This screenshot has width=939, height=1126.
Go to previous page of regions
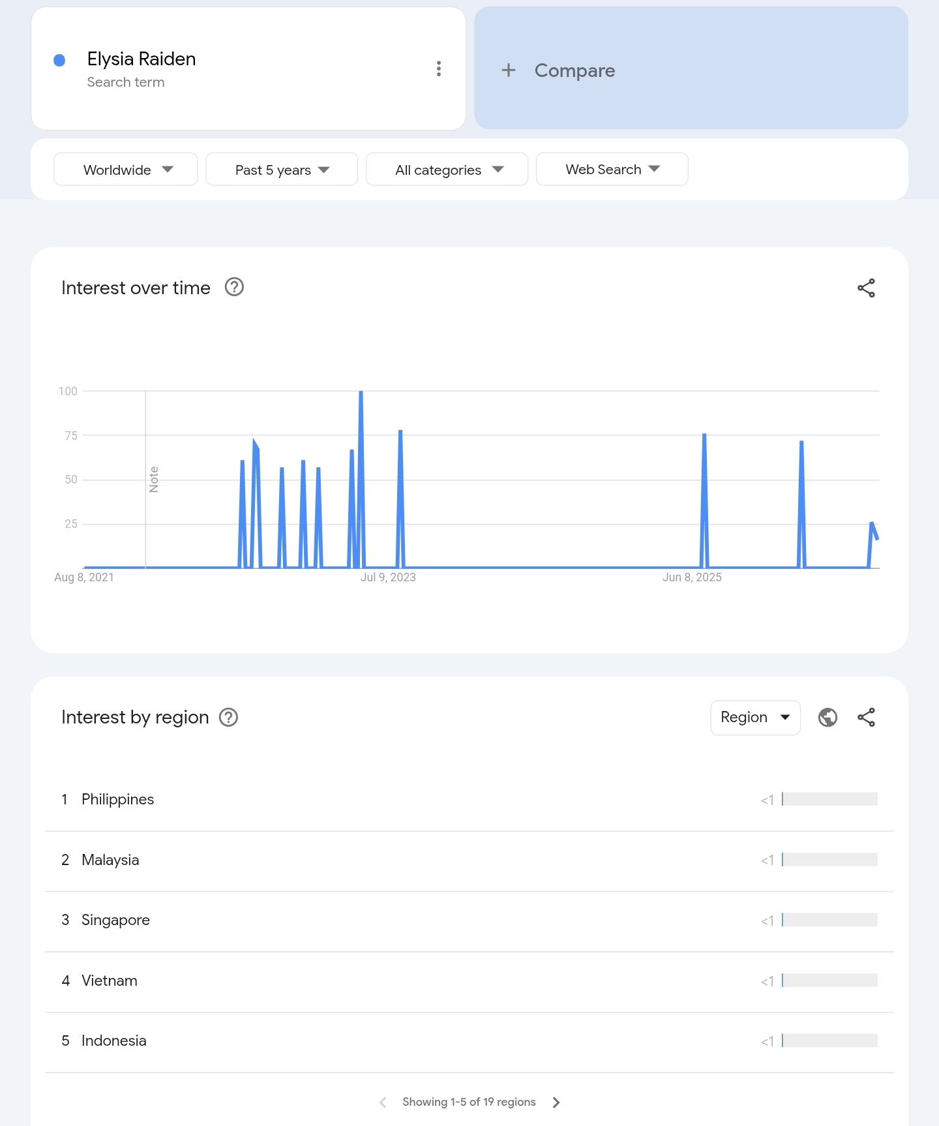[x=383, y=1102]
